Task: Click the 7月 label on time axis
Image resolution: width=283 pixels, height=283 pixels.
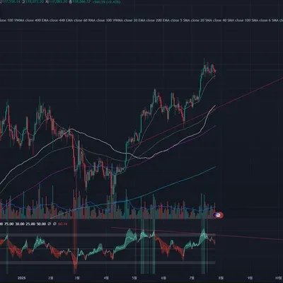Action: click(x=192, y=278)
